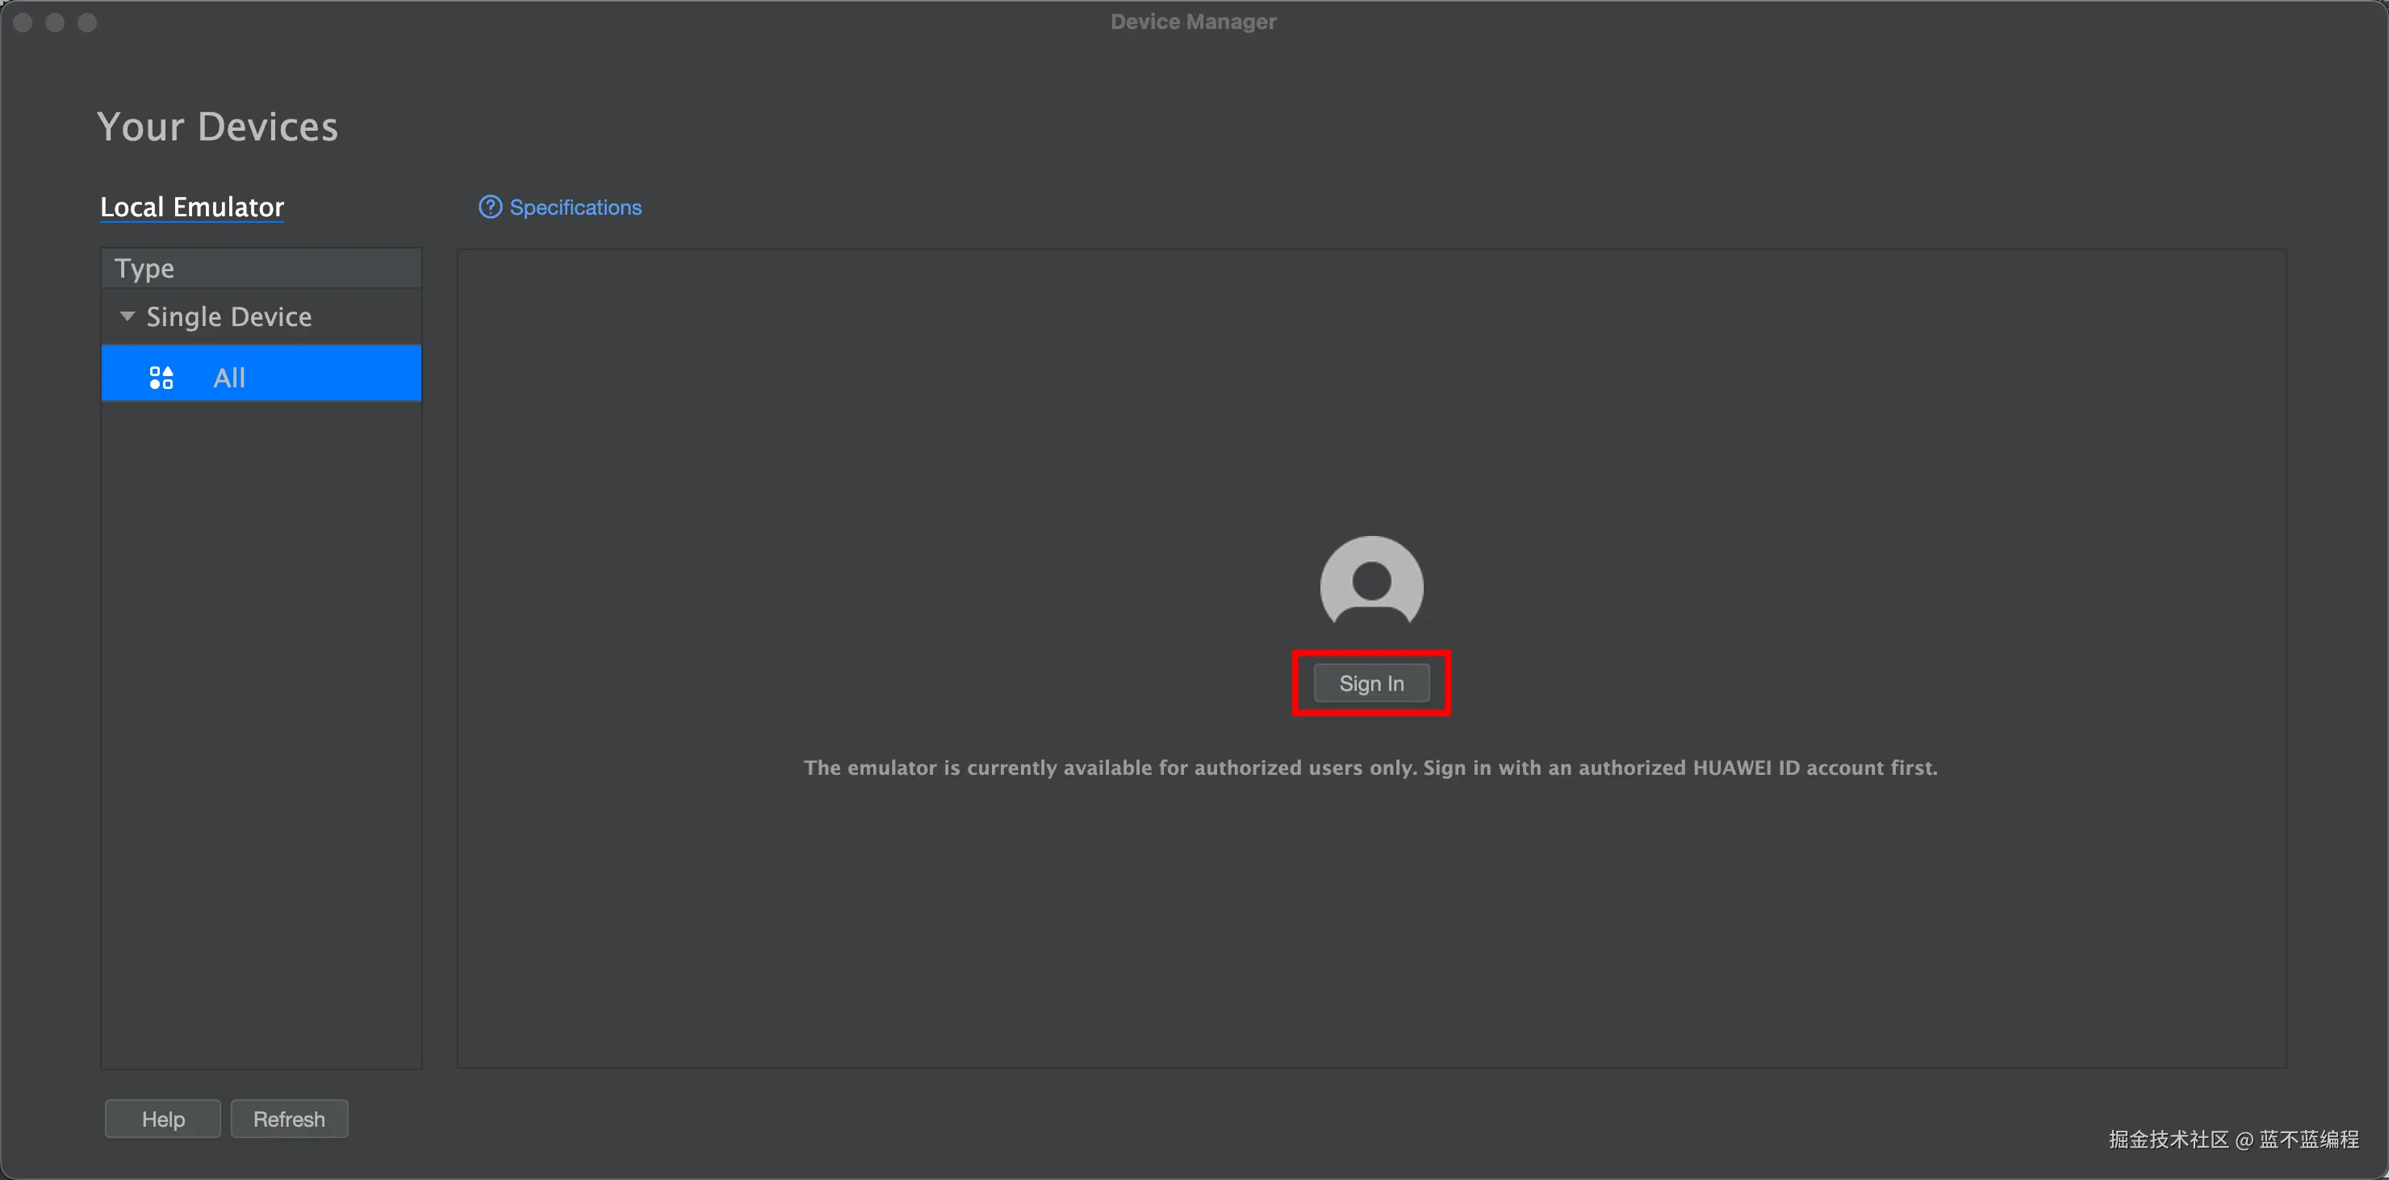
Task: Click the shapes grid icon beside All
Action: coord(161,378)
